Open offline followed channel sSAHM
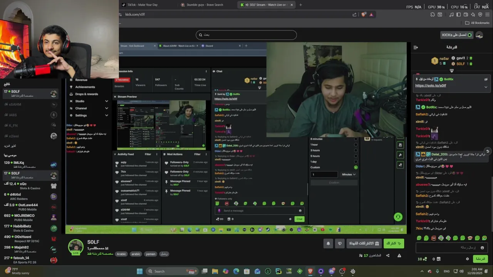 (x=30, y=104)
